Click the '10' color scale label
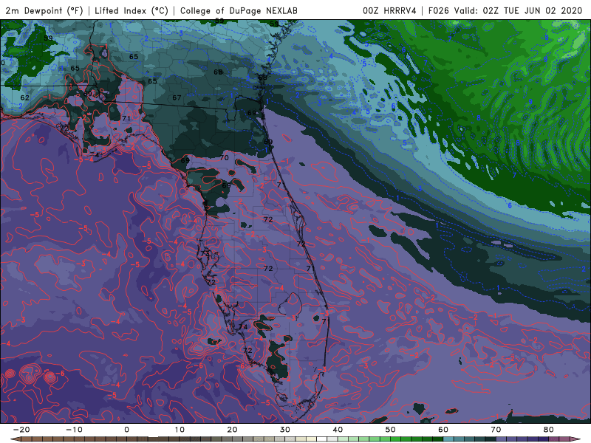Viewport: 591px width, 443px height. 180,430
